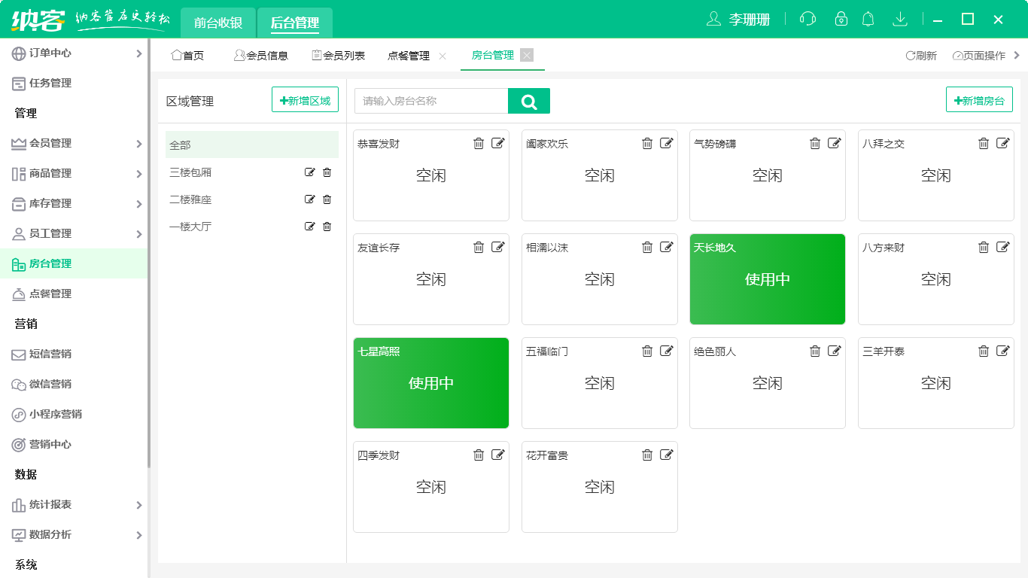Click the green search magnifier button

point(529,100)
